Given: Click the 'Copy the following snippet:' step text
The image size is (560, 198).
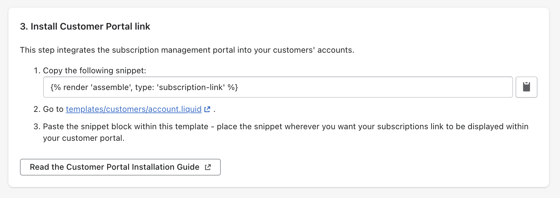Looking at the screenshot, I should point(94,71).
